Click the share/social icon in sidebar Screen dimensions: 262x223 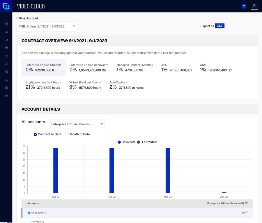(6, 72)
